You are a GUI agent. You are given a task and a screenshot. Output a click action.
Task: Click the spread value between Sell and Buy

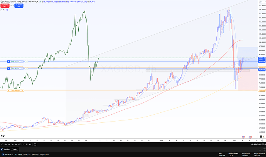tap(12, 6)
